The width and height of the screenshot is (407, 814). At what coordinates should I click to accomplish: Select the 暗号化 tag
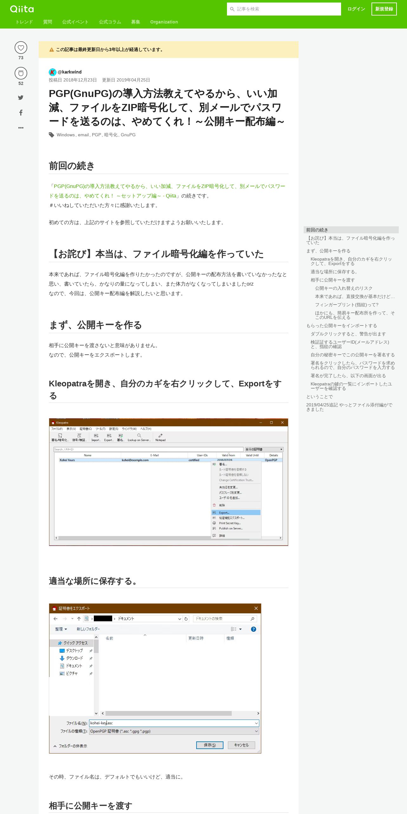111,135
